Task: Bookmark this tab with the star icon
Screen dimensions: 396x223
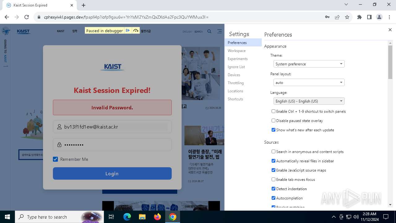Action: click(x=347, y=17)
